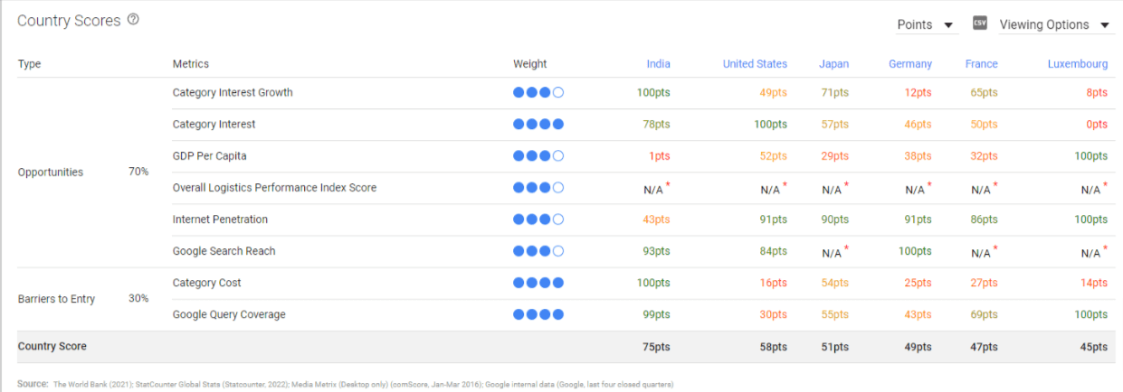Open the Points dropdown

click(x=925, y=24)
